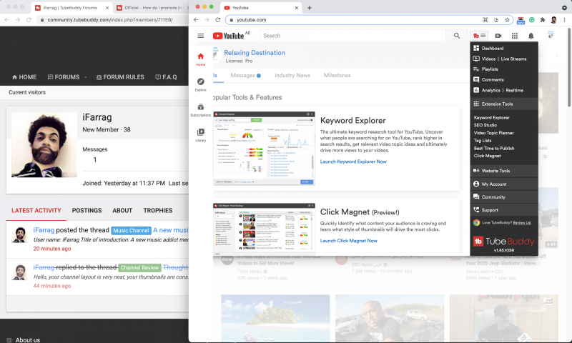Open the YouTube hamburger guide menu
The height and width of the screenshot is (343, 572).
point(200,36)
